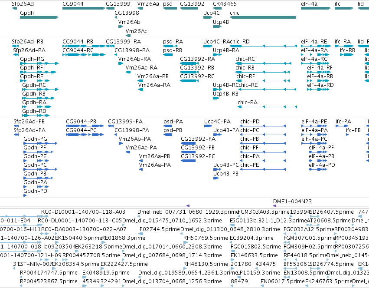Select protein CG13992-PB
369x288 pixels.
pyautogui.click(x=188, y=152)
